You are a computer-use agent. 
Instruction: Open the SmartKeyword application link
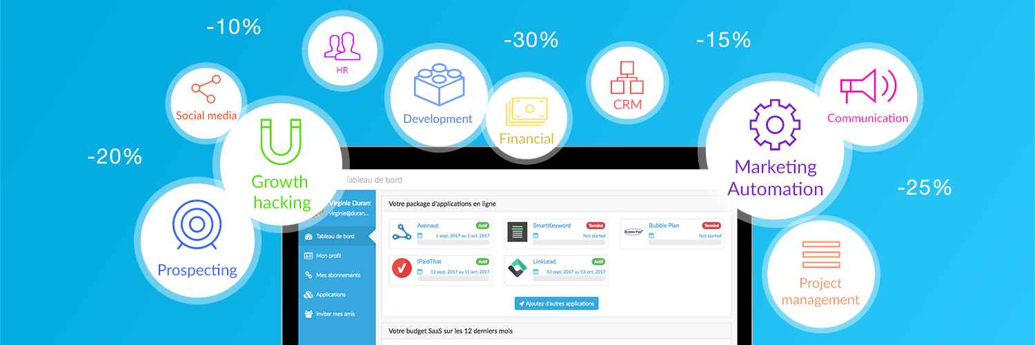[553, 226]
